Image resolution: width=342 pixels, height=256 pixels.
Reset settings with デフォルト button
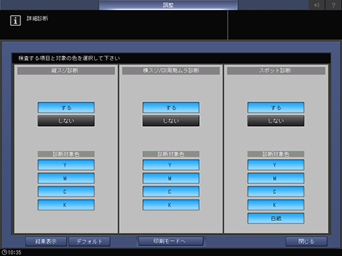click(x=89, y=241)
